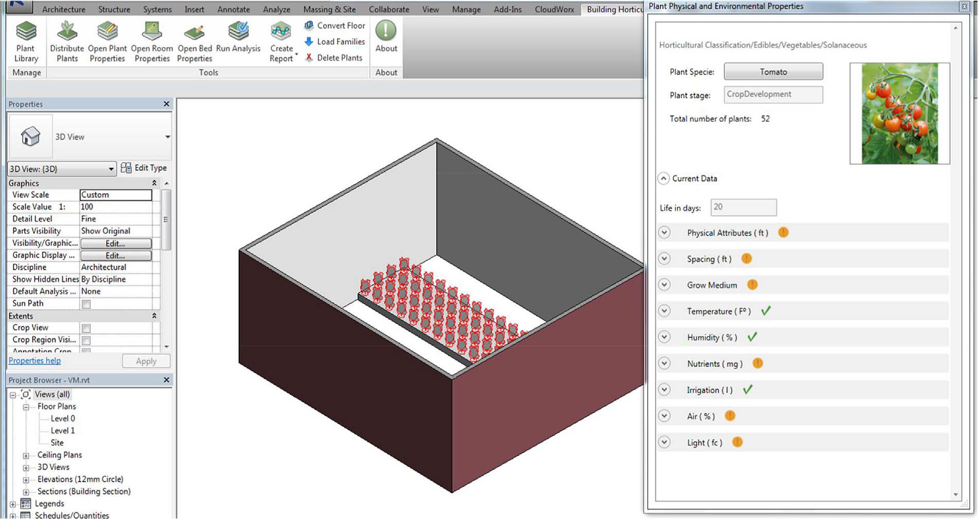Click Load Families
The width and height of the screenshot is (978, 519).
[334, 42]
